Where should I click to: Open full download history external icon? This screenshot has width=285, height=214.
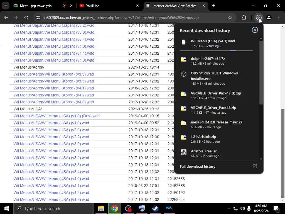tap(255, 166)
